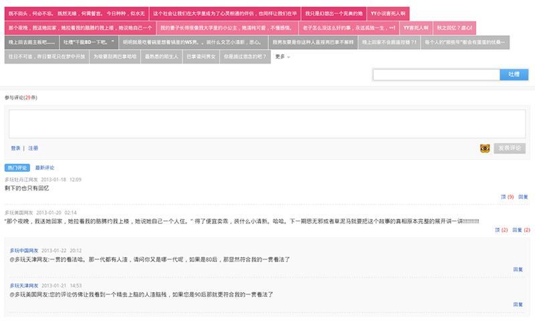Screen dimensions: 535x321
Task: Upvote 顶 (9) on the first comment
Action: (507, 197)
